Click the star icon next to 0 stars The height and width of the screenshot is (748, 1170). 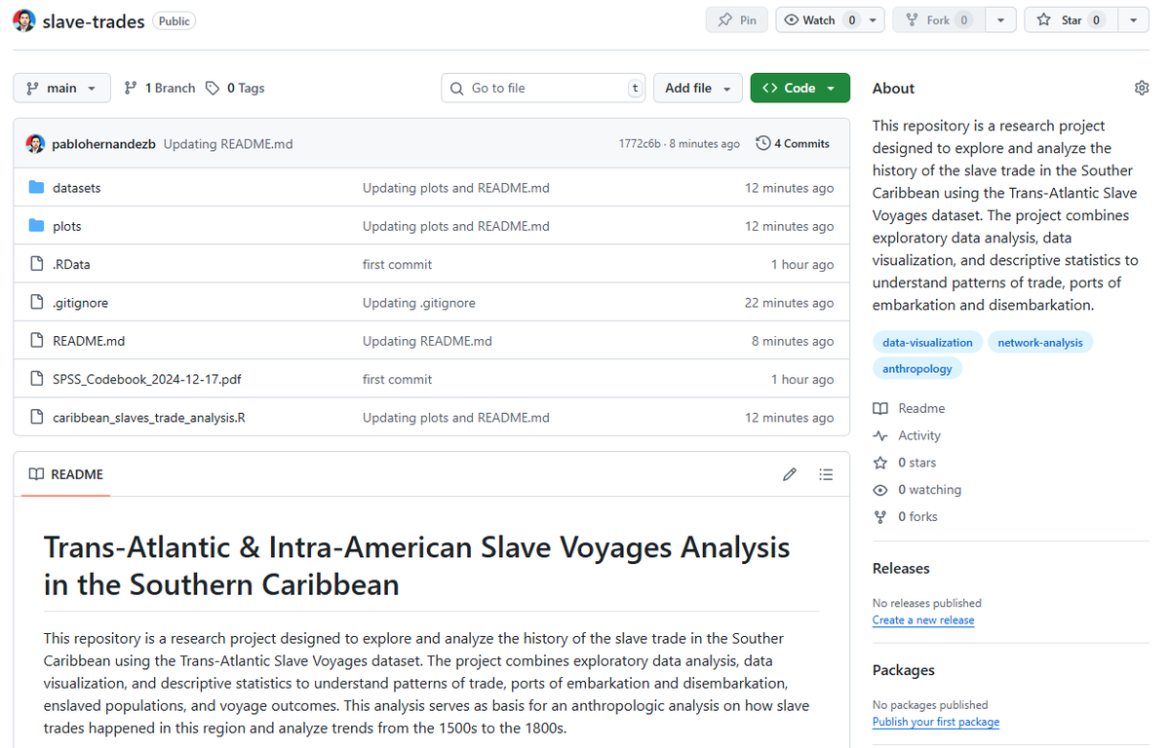tap(880, 463)
